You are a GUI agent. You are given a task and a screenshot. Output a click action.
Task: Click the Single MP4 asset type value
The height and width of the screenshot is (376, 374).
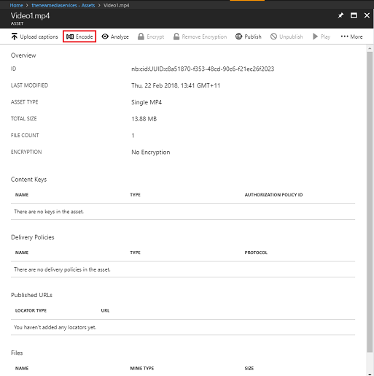[x=147, y=102]
